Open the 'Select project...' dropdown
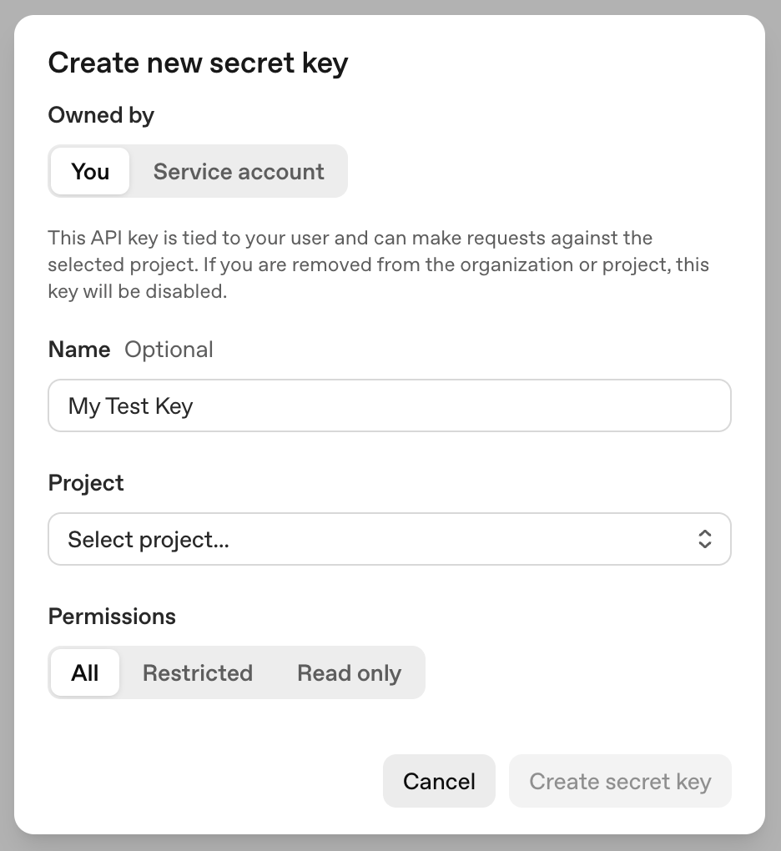Viewport: 781px width, 851px height. 390,539
